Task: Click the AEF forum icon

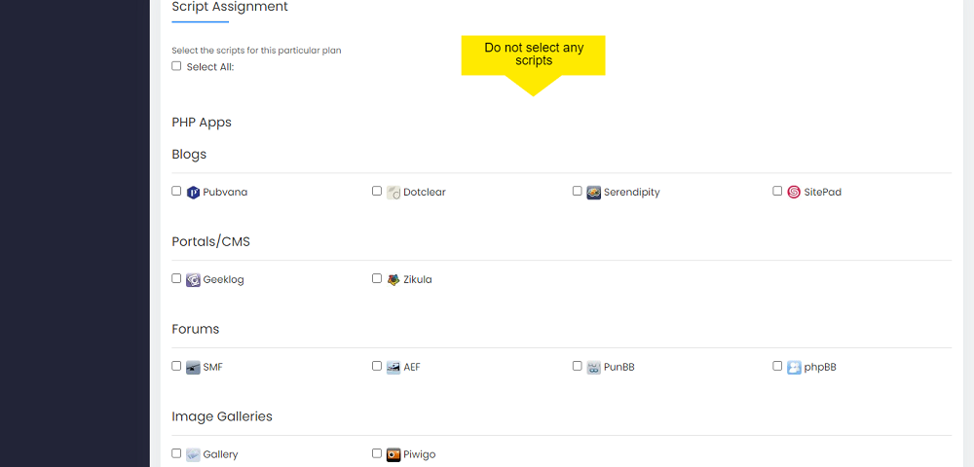Action: click(x=393, y=367)
